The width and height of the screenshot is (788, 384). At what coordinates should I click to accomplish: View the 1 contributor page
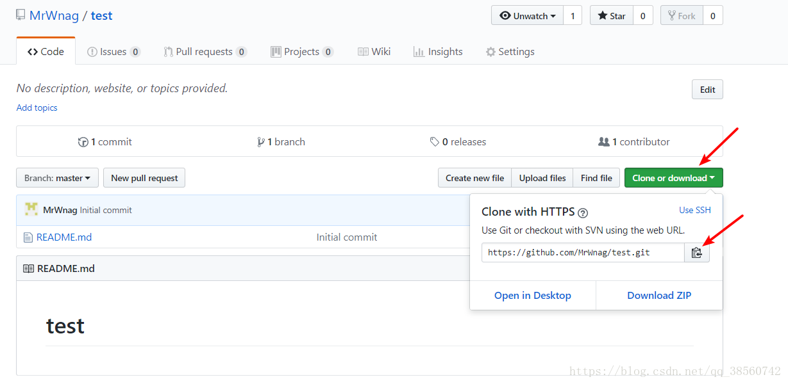pyautogui.click(x=634, y=142)
